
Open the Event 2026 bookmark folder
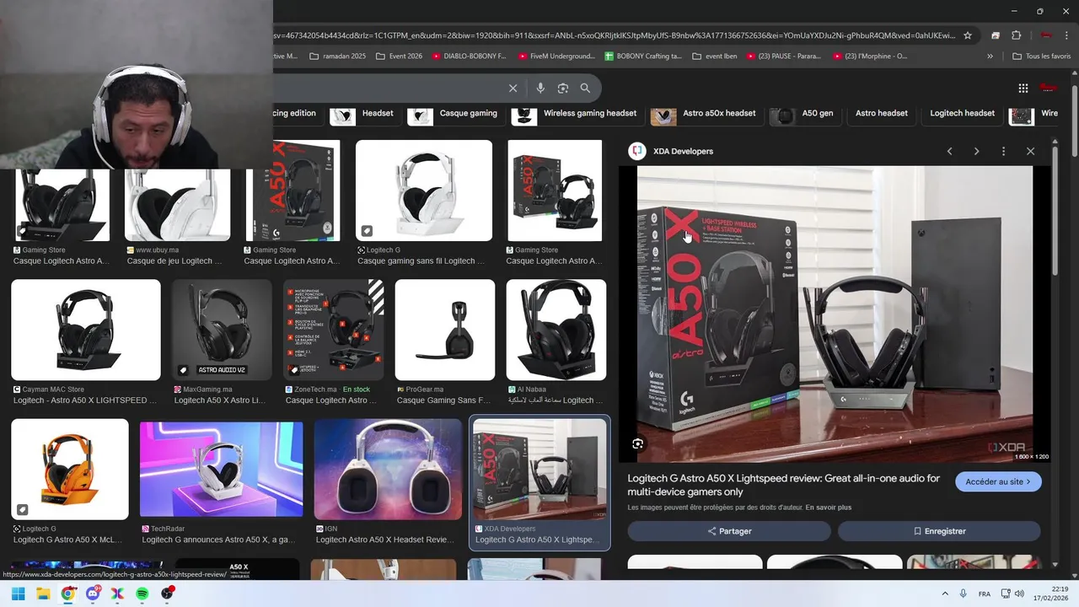399,56
